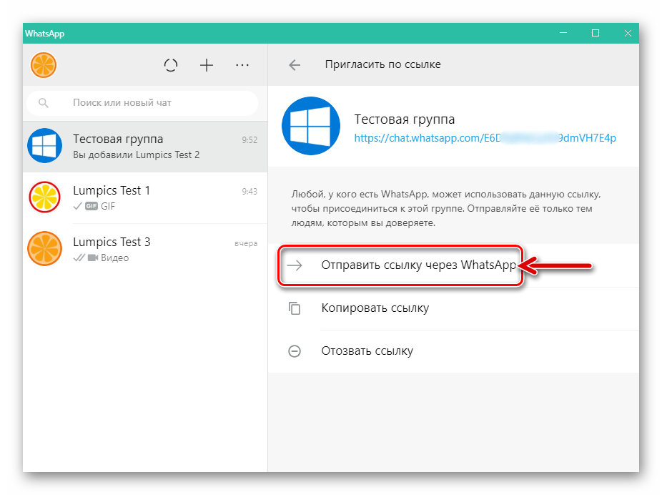This screenshot has width=662, height=495.
Task: Click the Lumpics Test 1 lemon avatar
Action: 45,197
